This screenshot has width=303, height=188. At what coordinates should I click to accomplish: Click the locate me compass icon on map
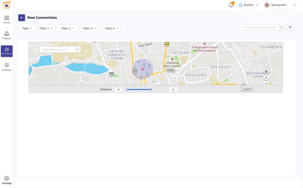click(266, 72)
